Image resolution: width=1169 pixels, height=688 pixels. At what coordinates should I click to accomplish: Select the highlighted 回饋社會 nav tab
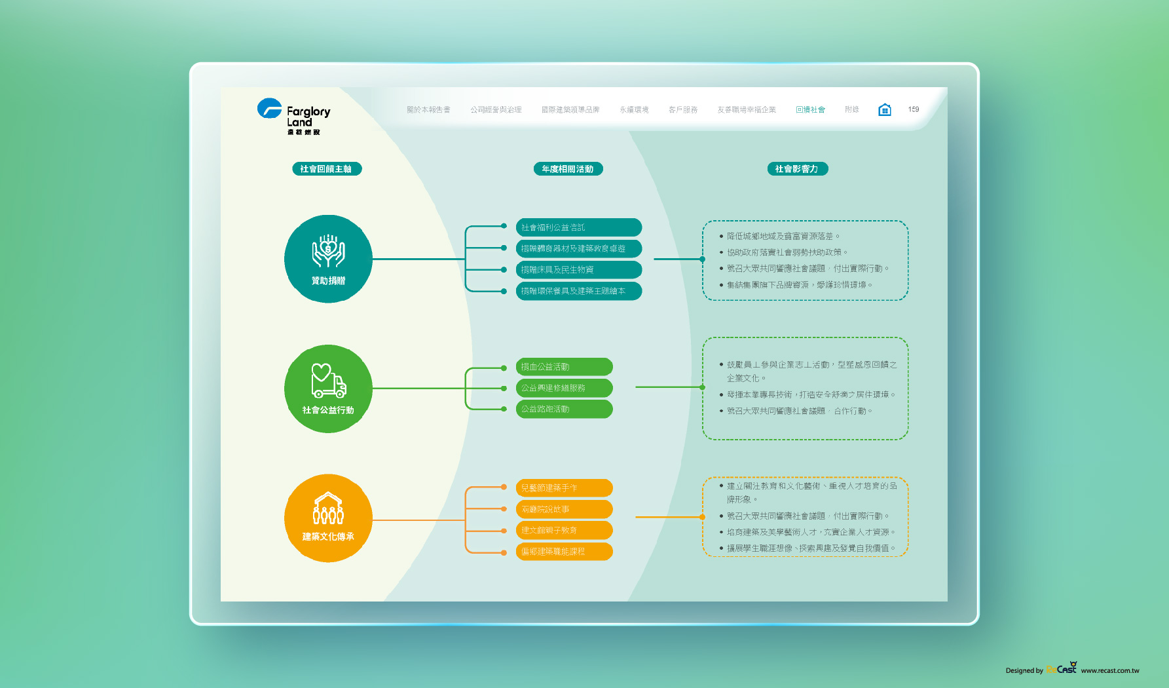810,109
